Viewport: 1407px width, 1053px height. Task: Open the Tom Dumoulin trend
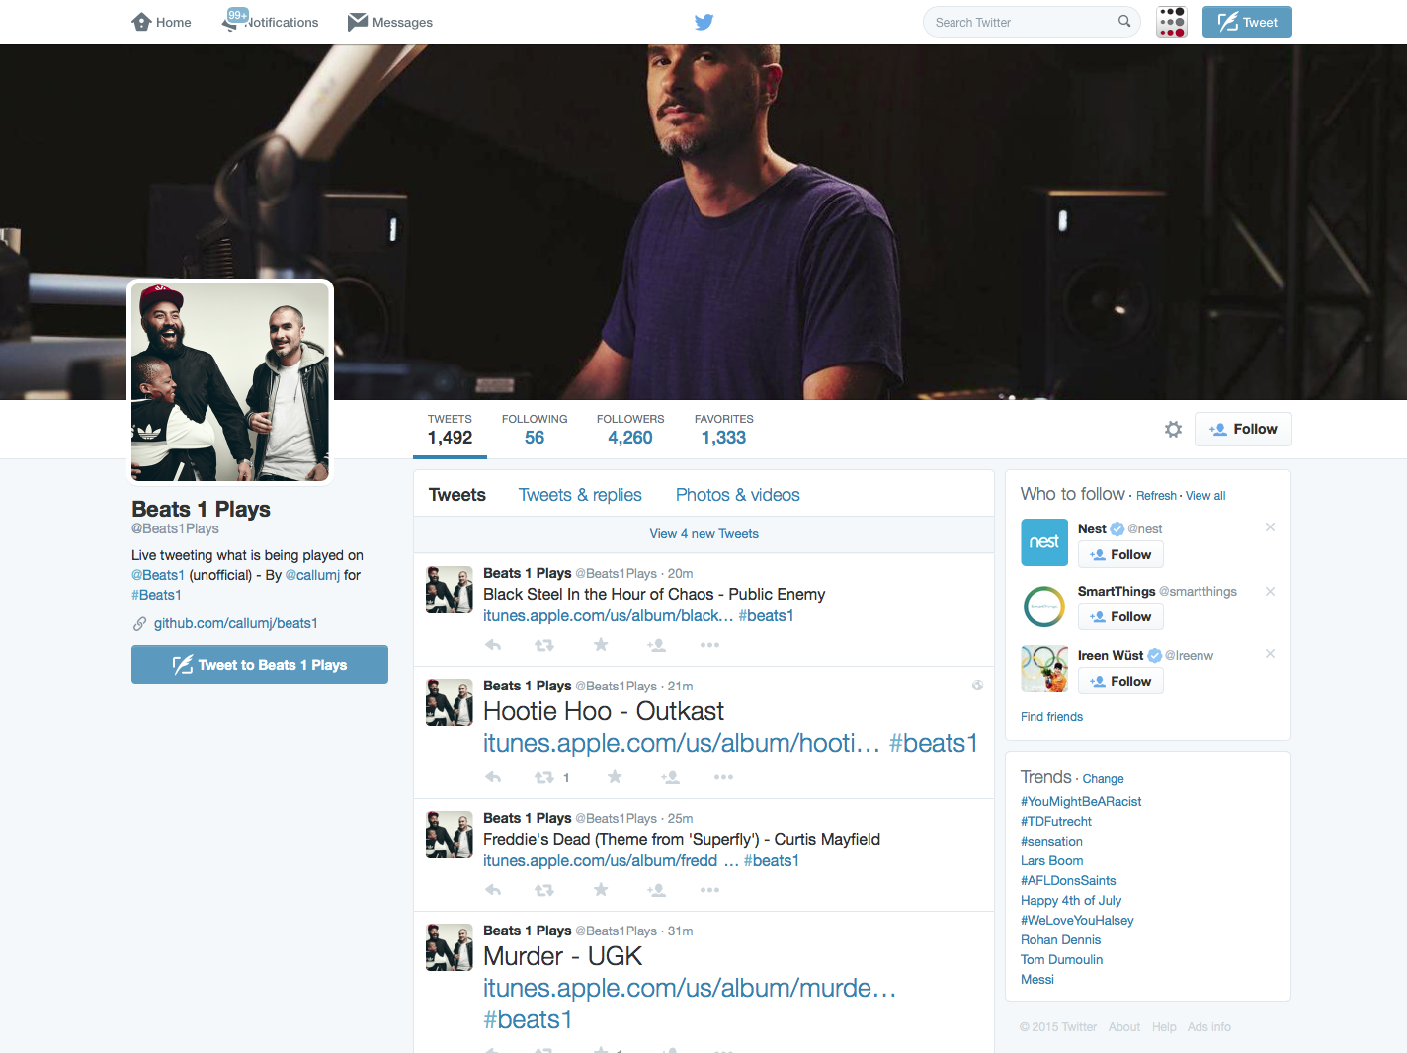[x=1062, y=960]
